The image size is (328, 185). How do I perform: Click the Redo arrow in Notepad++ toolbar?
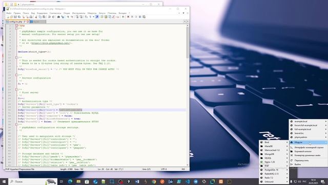tap(53, 17)
